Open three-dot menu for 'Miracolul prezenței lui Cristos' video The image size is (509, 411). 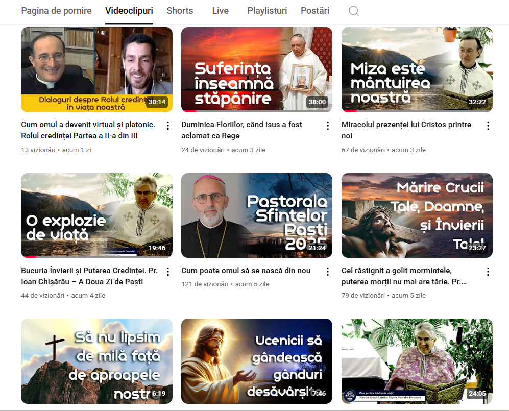click(x=488, y=126)
